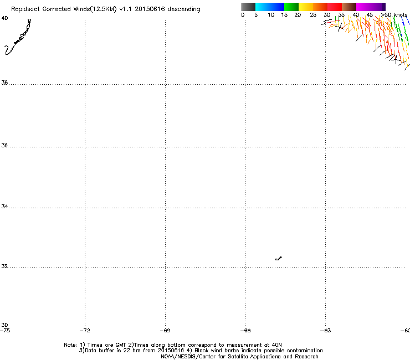The height and width of the screenshot is (360, 410).
Task: Click the longitude label '-66'
Action: (x=245, y=331)
